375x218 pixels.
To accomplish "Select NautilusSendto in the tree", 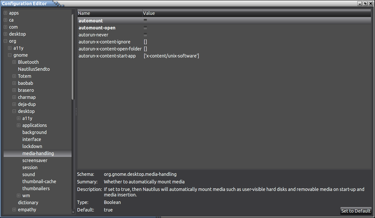I will tap(34, 69).
